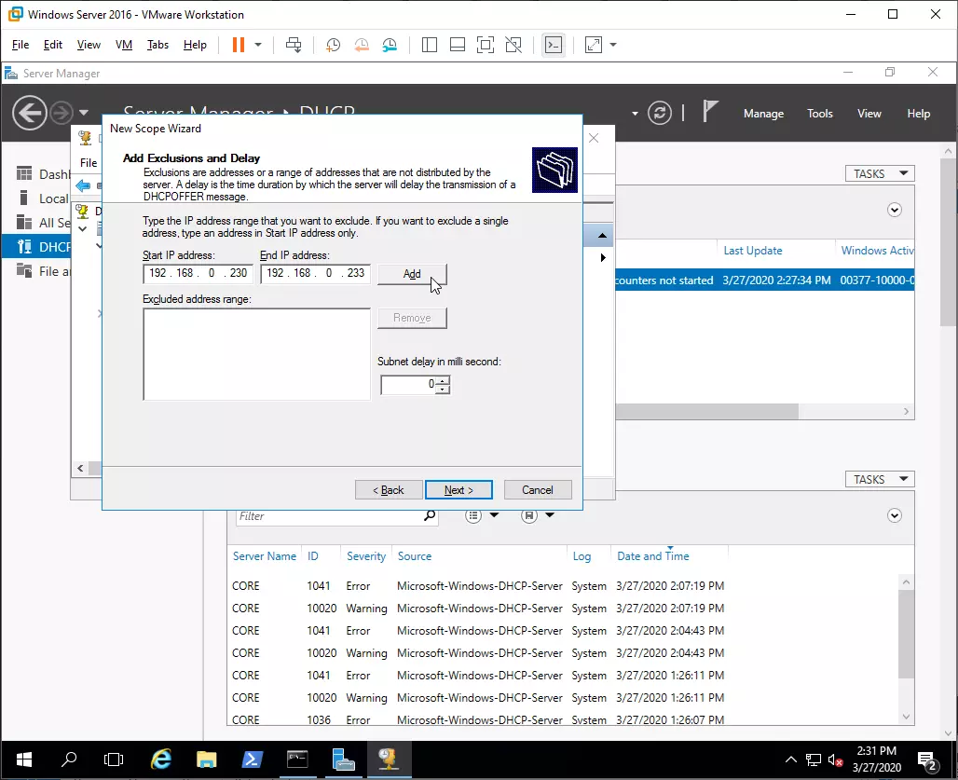
Task: Open PowerShell from the taskbar
Action: (x=252, y=759)
